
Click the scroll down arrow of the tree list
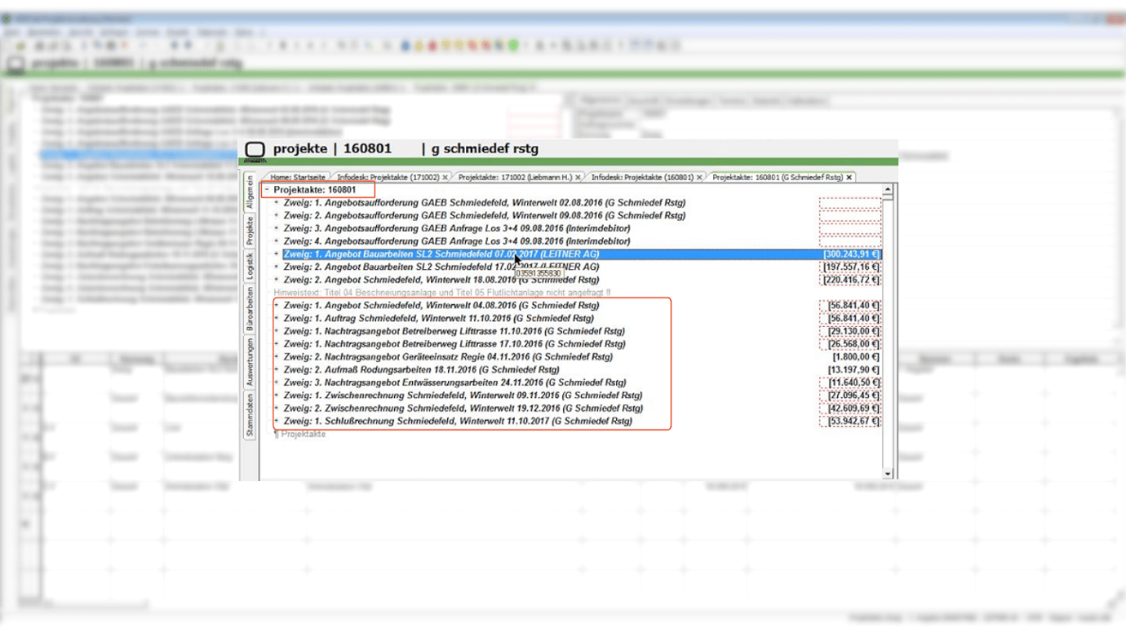[x=888, y=473]
